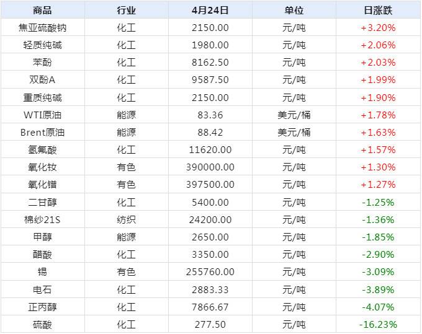
Task: Click the 单位 column header
Action: tap(294, 11)
